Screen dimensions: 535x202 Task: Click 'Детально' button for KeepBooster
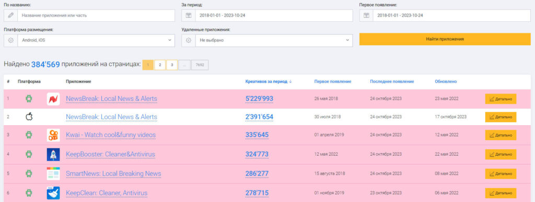click(x=501, y=155)
